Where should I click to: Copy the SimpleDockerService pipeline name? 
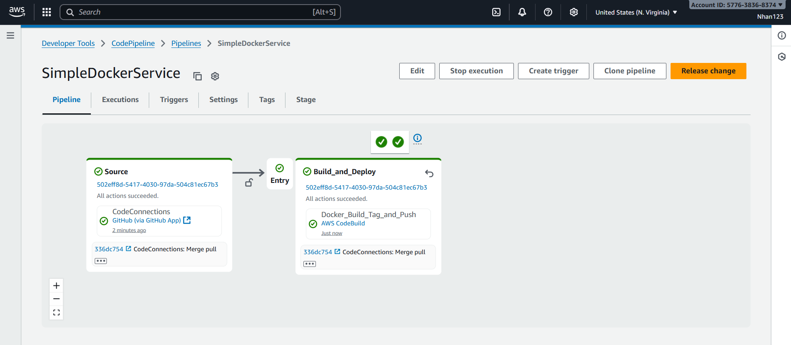point(198,76)
